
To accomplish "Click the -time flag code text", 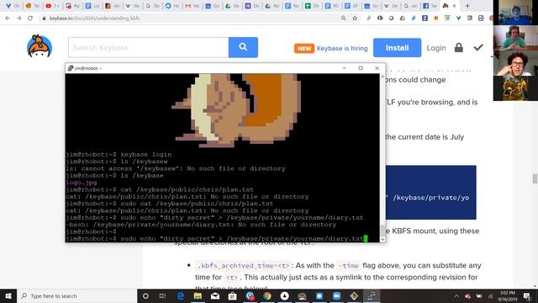I will [x=348, y=266].
